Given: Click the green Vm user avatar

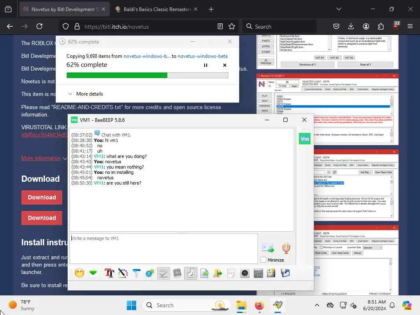Looking at the screenshot, I should tap(305, 139).
